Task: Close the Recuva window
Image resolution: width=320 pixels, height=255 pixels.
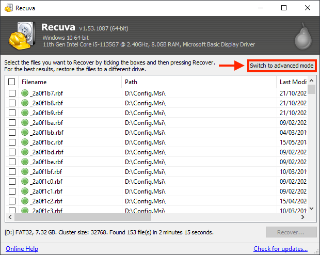Action: click(308, 8)
